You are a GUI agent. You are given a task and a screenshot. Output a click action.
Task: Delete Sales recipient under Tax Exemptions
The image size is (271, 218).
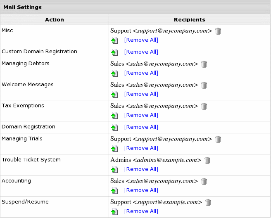tap(204, 107)
